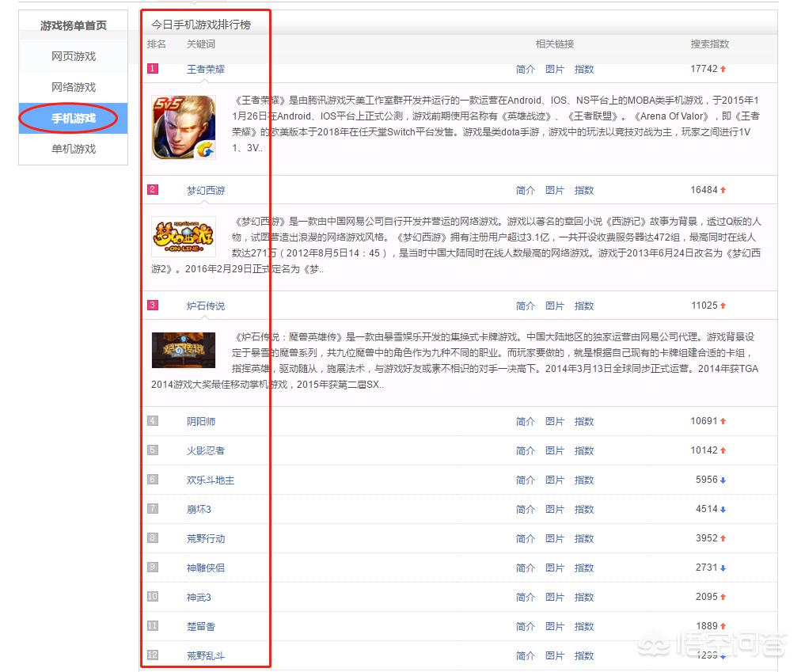This screenshot has width=801, height=672.
Task: Click the down arrow beside 5956
Action: click(x=723, y=480)
